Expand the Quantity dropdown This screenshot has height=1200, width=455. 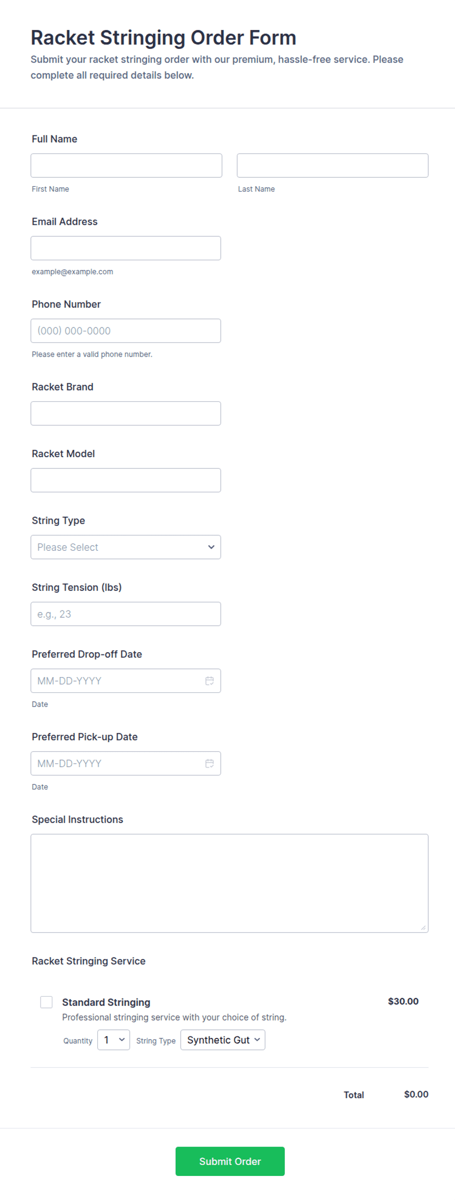pos(114,1040)
